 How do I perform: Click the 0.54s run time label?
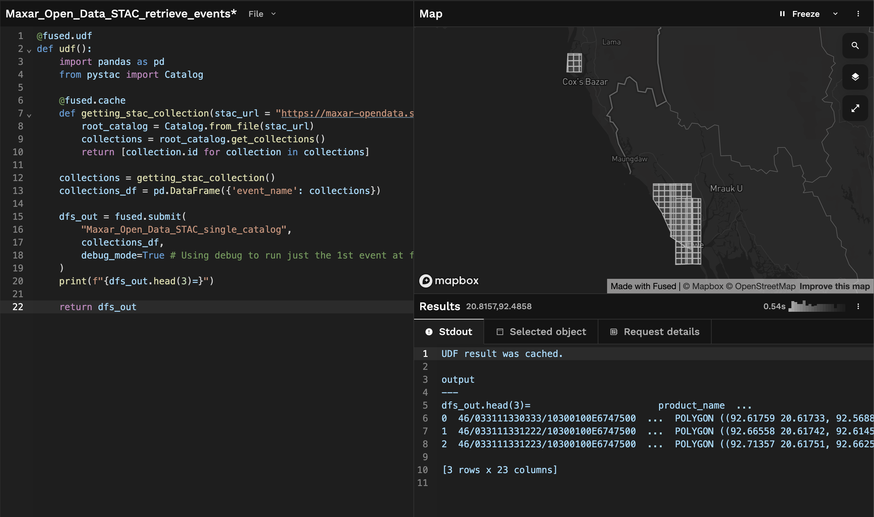pos(774,307)
